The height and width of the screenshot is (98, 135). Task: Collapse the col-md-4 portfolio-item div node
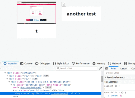click(x=9, y=82)
